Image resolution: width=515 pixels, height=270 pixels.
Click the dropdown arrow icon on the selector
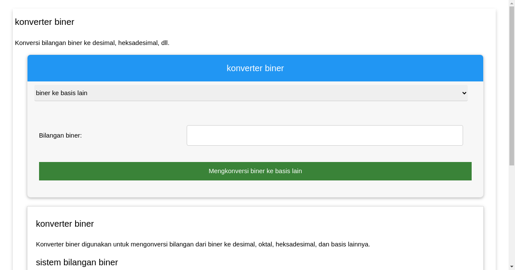click(x=463, y=93)
